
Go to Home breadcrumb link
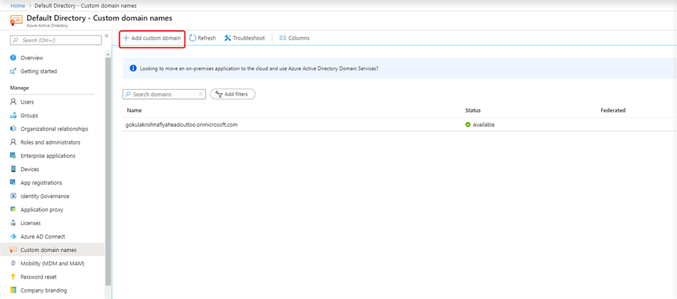pos(18,6)
